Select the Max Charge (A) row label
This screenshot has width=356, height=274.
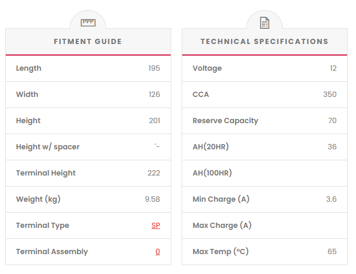click(x=222, y=225)
